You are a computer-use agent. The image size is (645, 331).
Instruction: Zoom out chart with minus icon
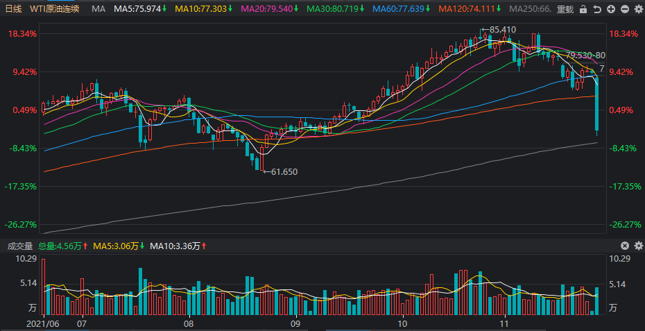point(625,9)
